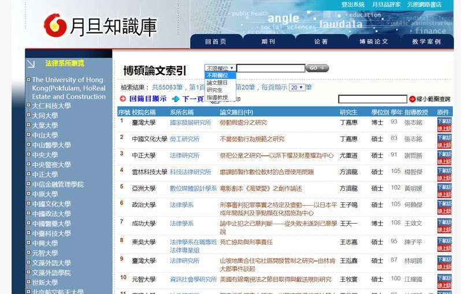Expand the 中原大學 tree node

click(x=28, y=194)
